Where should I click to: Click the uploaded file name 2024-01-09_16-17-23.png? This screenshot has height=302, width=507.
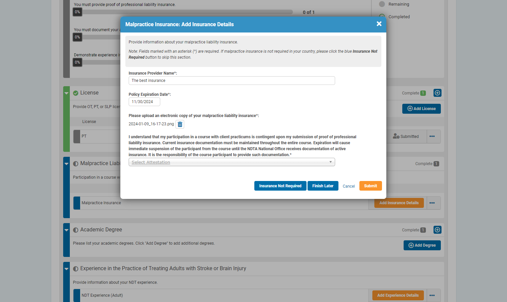click(151, 124)
